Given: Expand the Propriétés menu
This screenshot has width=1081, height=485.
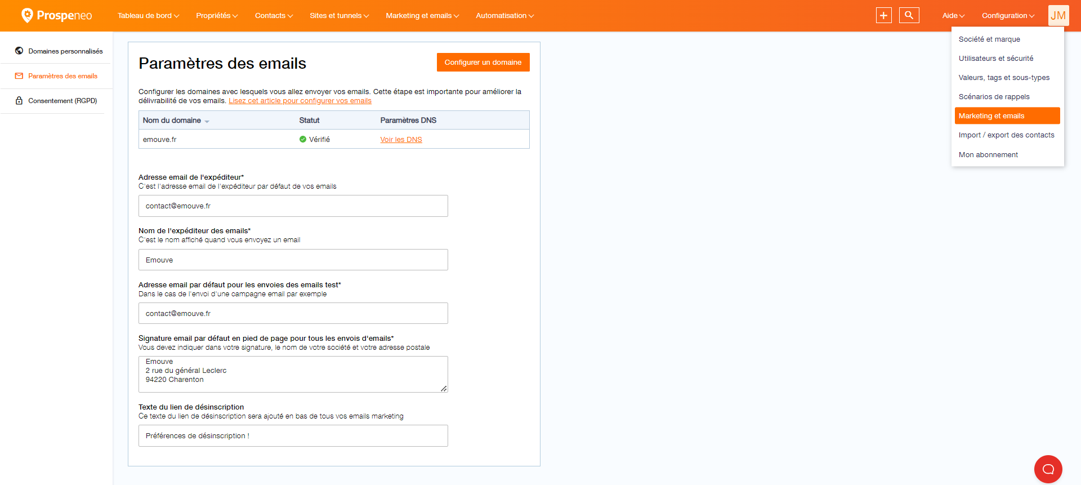Looking at the screenshot, I should 217,16.
